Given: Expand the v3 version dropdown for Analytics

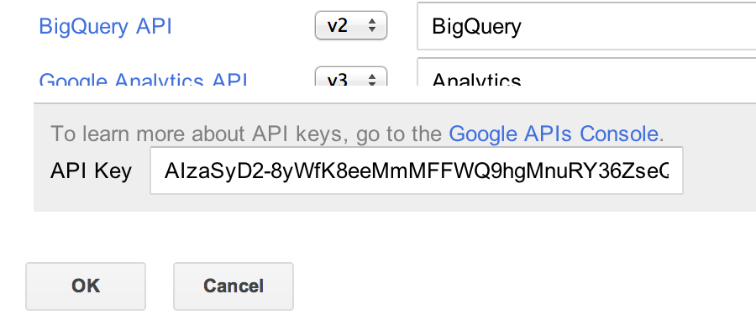Looking at the screenshot, I should click(350, 80).
